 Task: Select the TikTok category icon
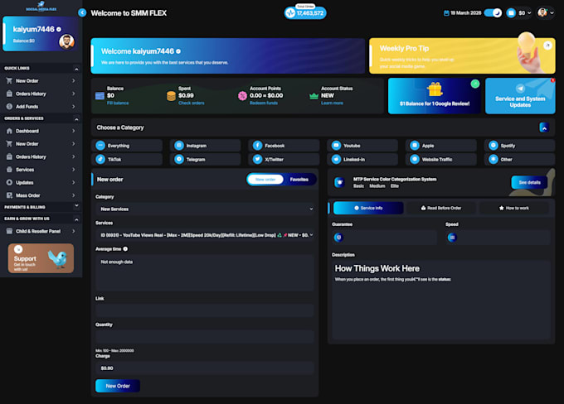click(x=100, y=159)
